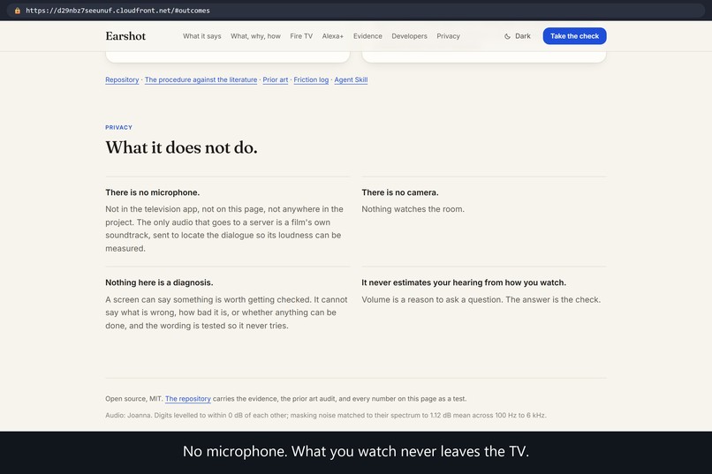Click the Take the check button
712x474 pixels.
[574, 36]
